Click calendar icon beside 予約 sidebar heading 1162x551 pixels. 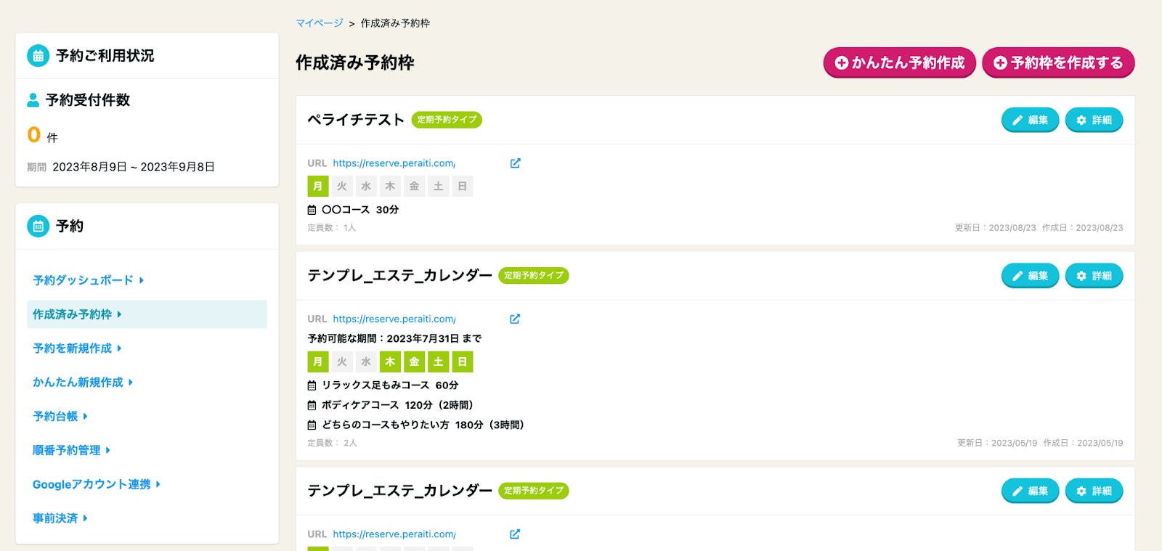(x=38, y=226)
